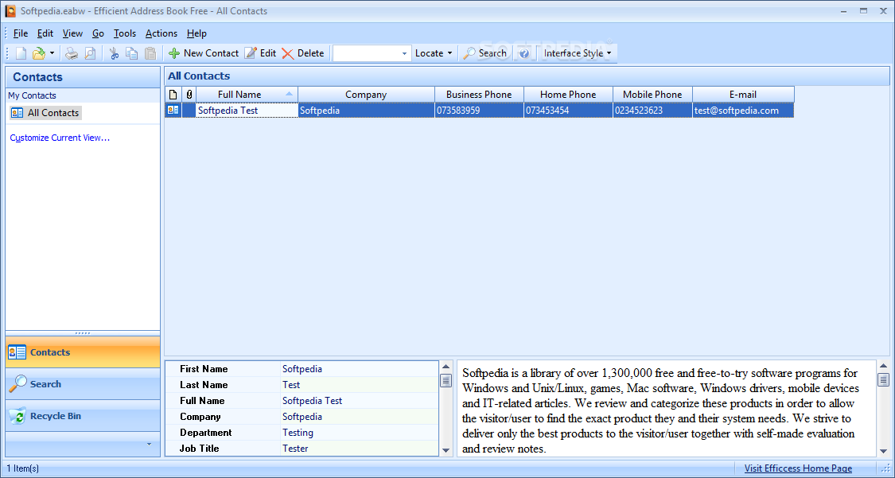
Task: Sort by E-mail column header
Action: coord(743,94)
